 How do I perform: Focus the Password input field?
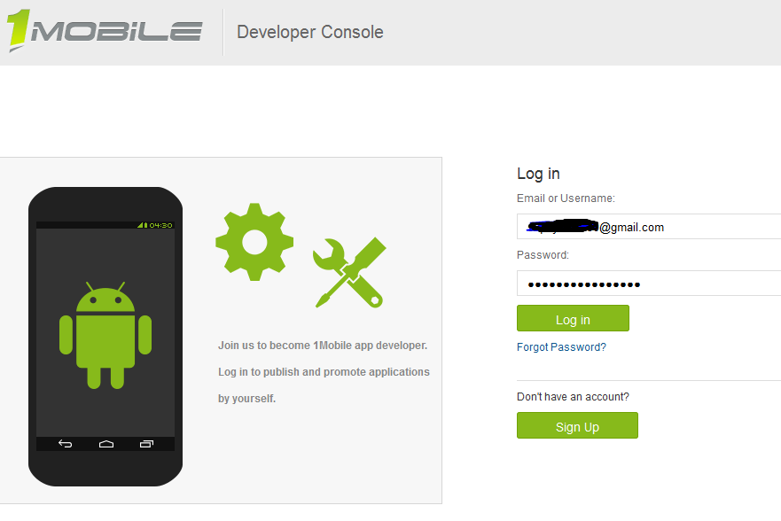[x=649, y=284]
